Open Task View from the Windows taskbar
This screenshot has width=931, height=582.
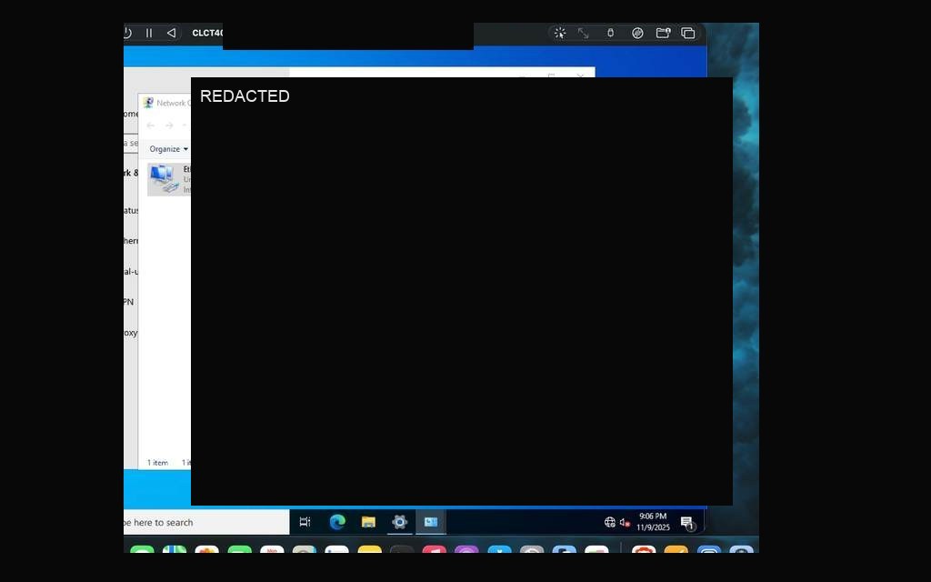point(305,522)
